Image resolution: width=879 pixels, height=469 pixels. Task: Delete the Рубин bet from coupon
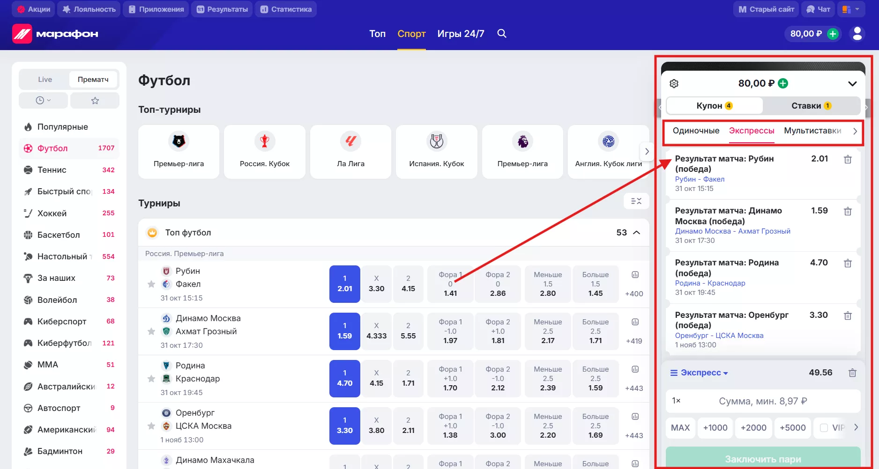point(848,160)
